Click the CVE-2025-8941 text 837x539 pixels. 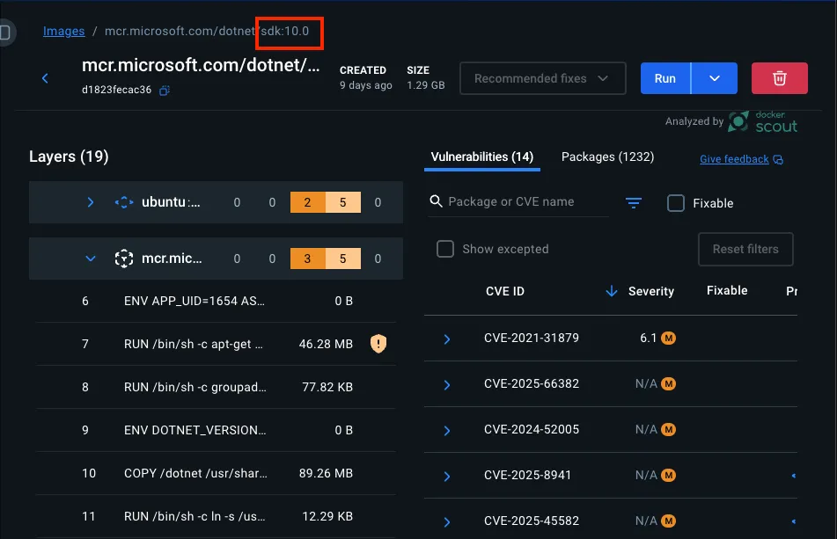point(527,475)
